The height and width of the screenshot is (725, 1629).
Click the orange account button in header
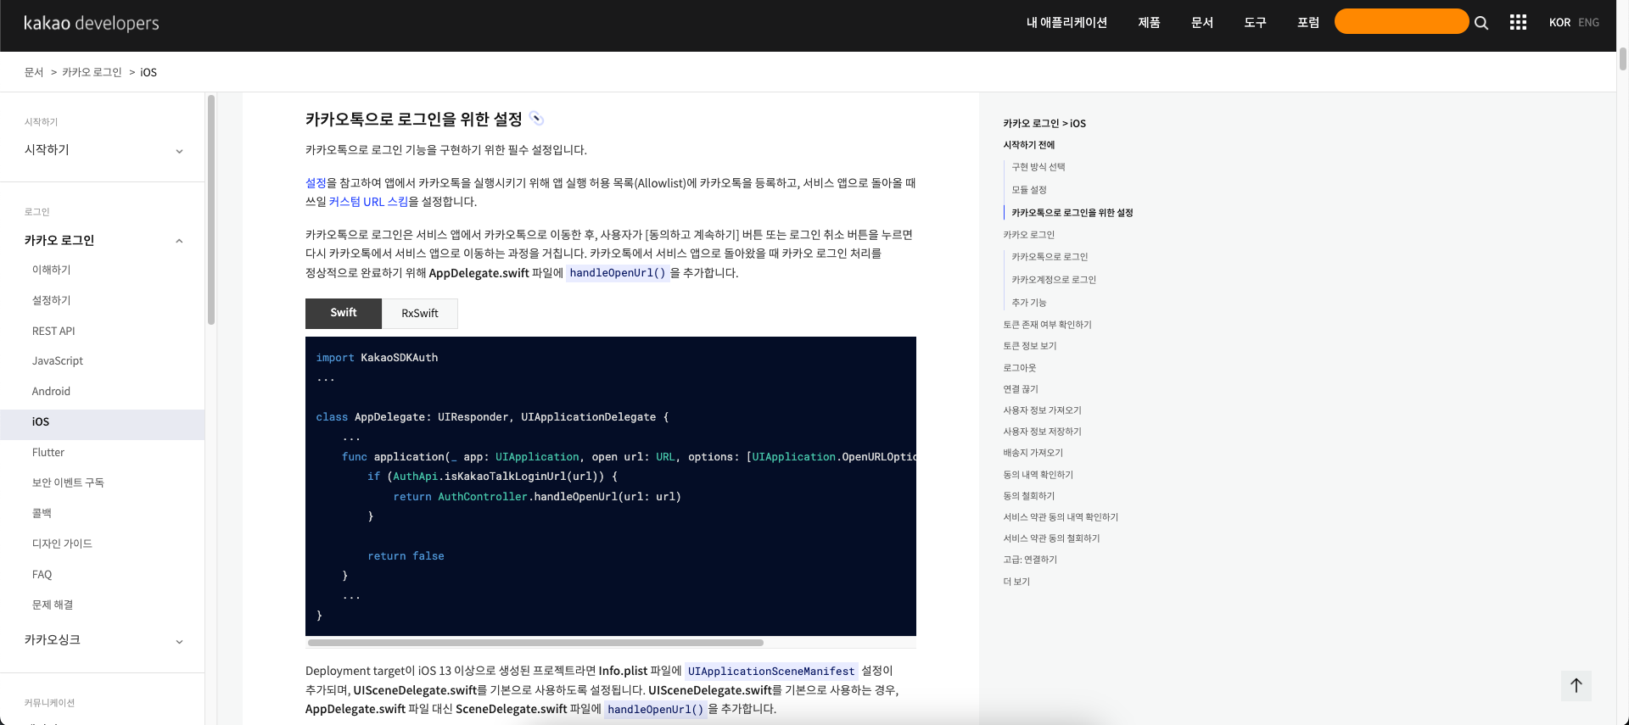pyautogui.click(x=1402, y=21)
